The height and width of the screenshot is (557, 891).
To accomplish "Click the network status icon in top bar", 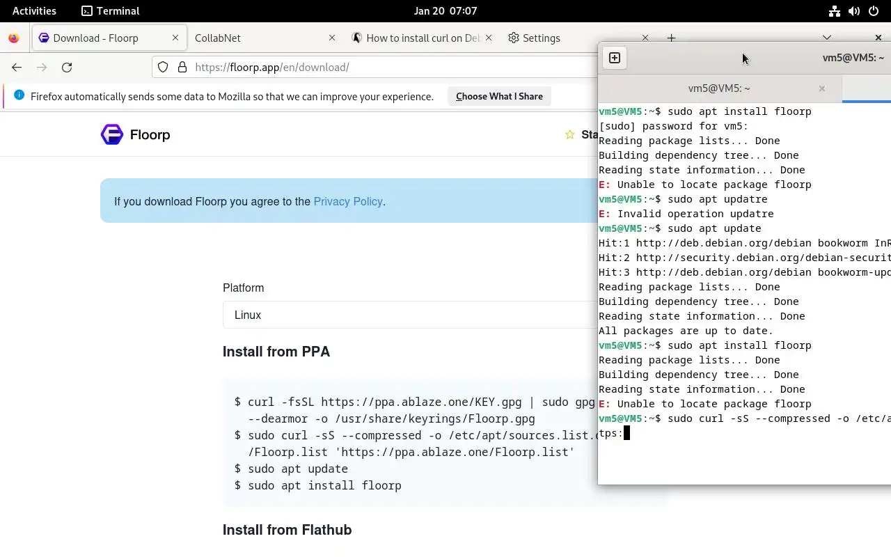I will (x=834, y=10).
